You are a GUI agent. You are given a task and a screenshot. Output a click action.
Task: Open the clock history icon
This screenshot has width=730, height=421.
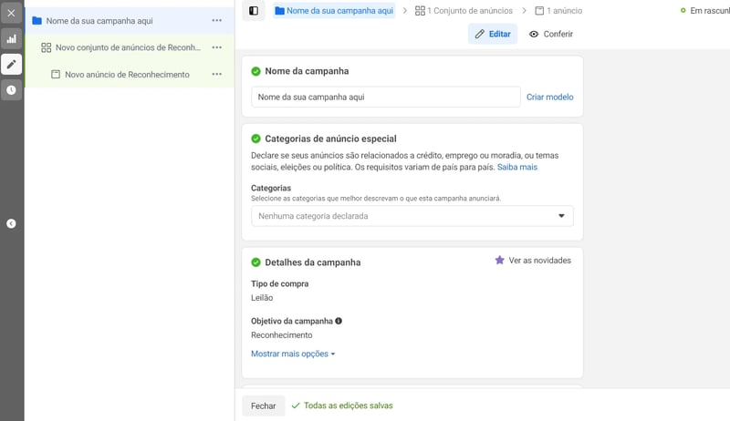point(11,90)
